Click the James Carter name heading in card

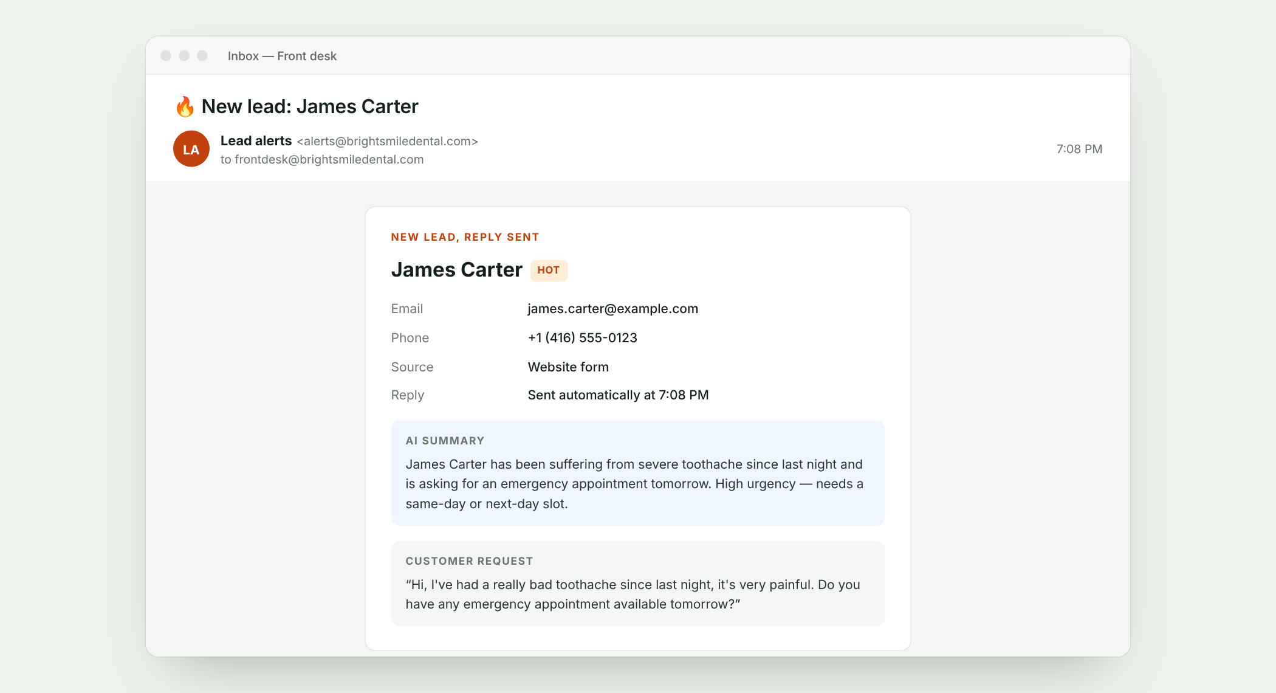[x=457, y=270]
